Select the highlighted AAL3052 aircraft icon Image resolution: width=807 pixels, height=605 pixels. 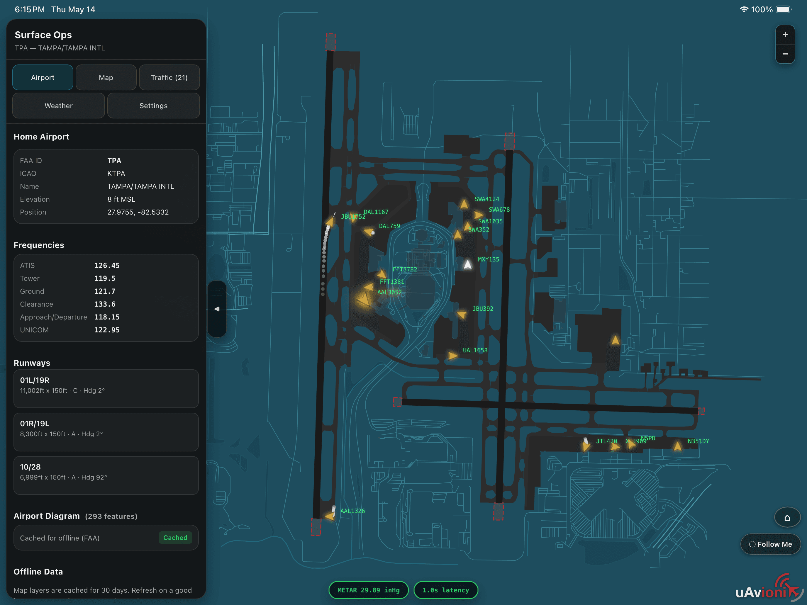click(x=364, y=300)
